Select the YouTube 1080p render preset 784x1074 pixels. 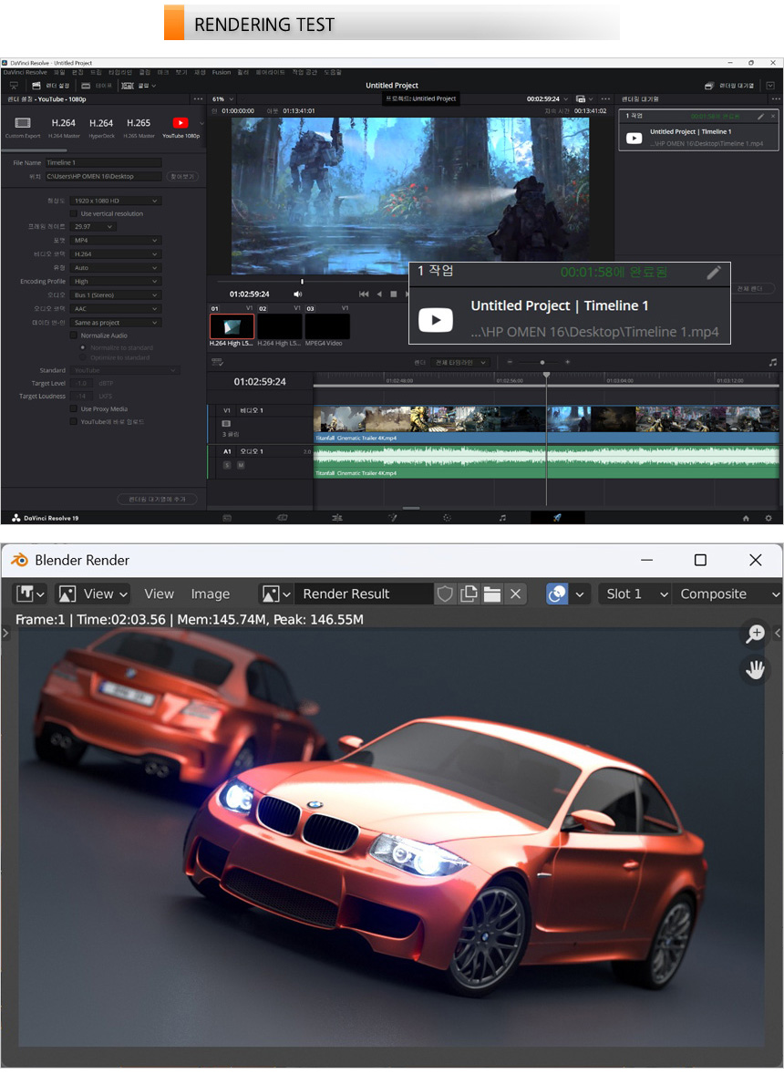181,125
